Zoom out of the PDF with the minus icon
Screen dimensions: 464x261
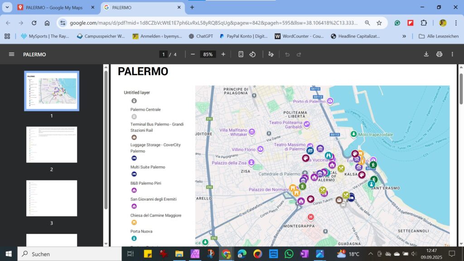pos(193,54)
